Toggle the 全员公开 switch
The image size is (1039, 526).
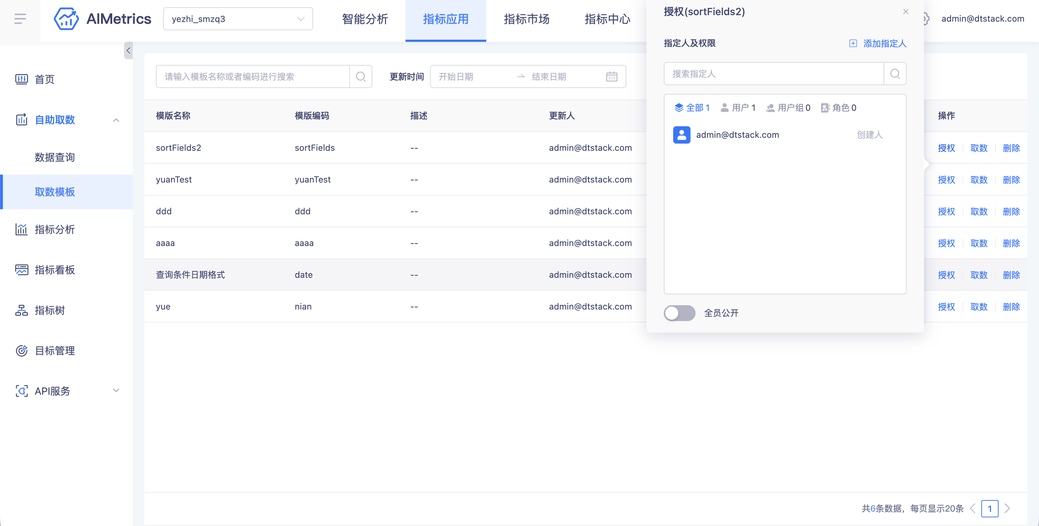679,313
